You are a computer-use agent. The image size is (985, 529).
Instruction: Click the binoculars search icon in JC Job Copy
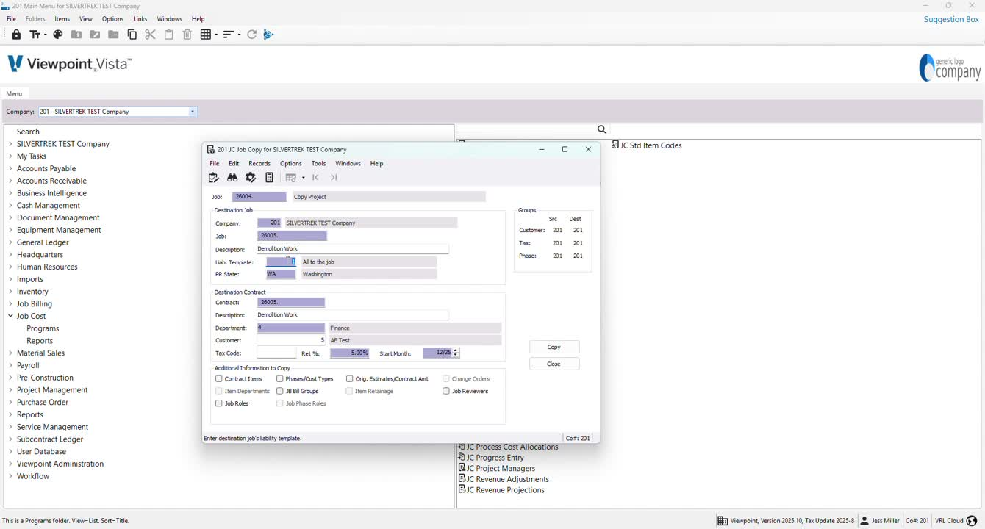(232, 177)
